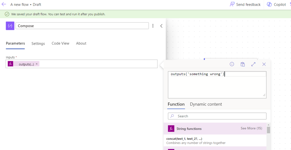
Task: Switch to the Settings tab
Action: [38, 44]
